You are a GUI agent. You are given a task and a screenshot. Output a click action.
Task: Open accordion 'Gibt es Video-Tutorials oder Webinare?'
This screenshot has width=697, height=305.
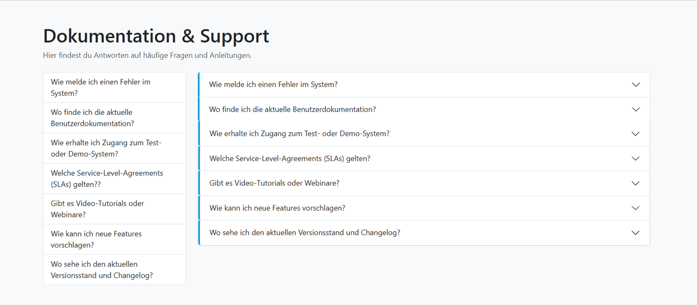point(274,183)
